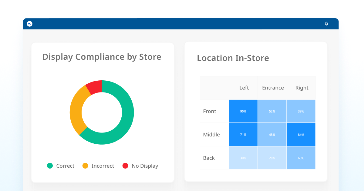Viewport: 364px width, 191px height.
Task: Click the notification bell icon
Action: click(326, 24)
